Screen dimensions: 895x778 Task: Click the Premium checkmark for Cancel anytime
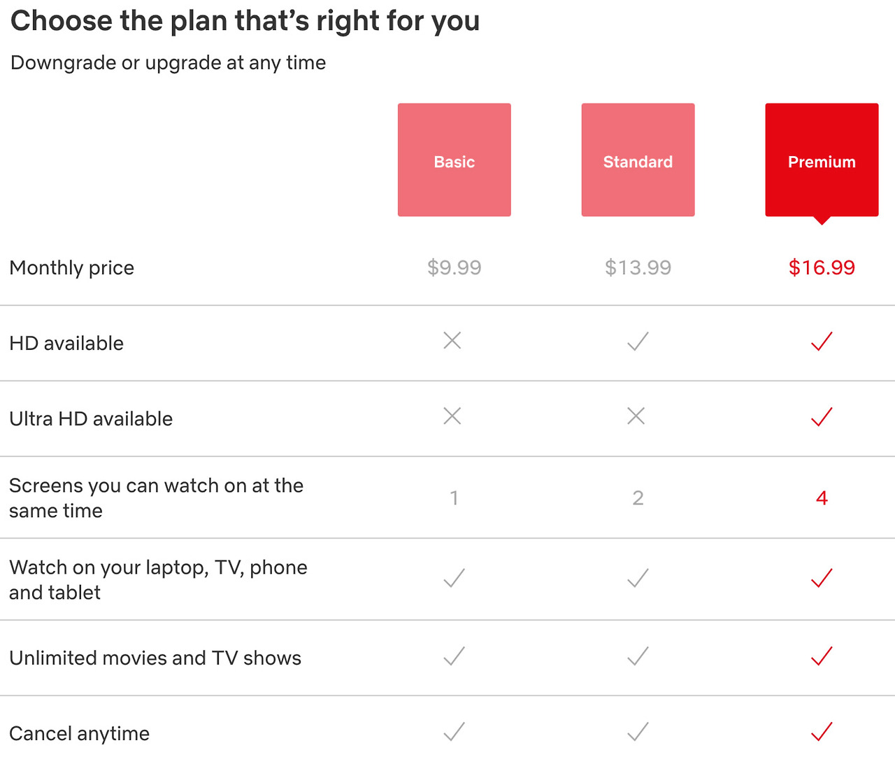[822, 732]
